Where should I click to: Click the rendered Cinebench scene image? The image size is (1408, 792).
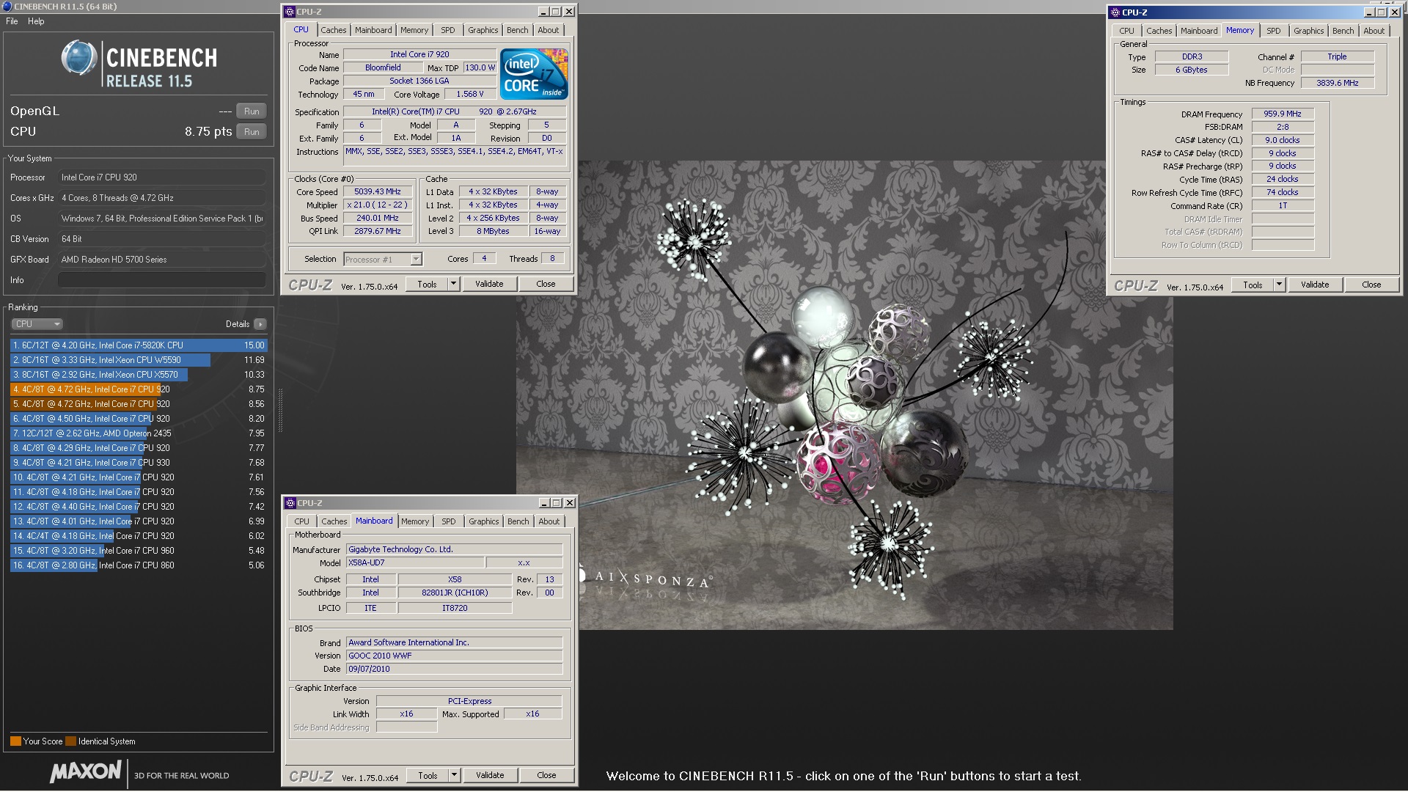tap(845, 395)
